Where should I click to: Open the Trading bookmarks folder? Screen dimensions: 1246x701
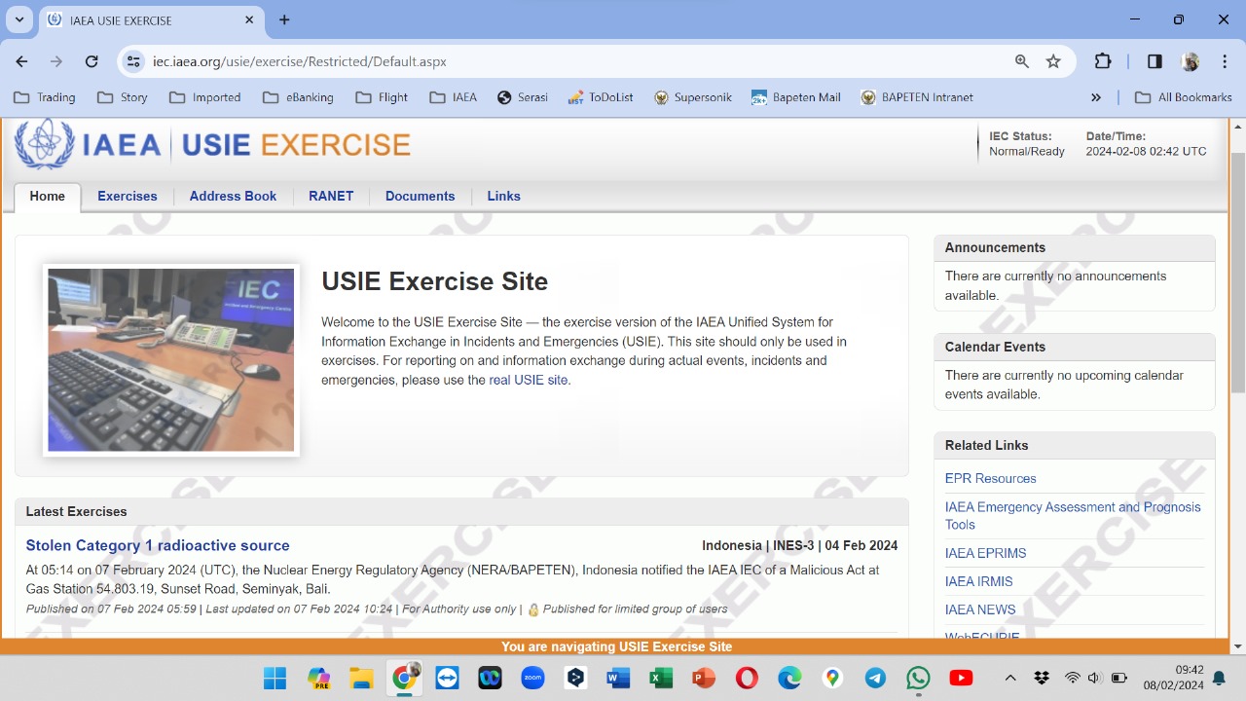(45, 97)
